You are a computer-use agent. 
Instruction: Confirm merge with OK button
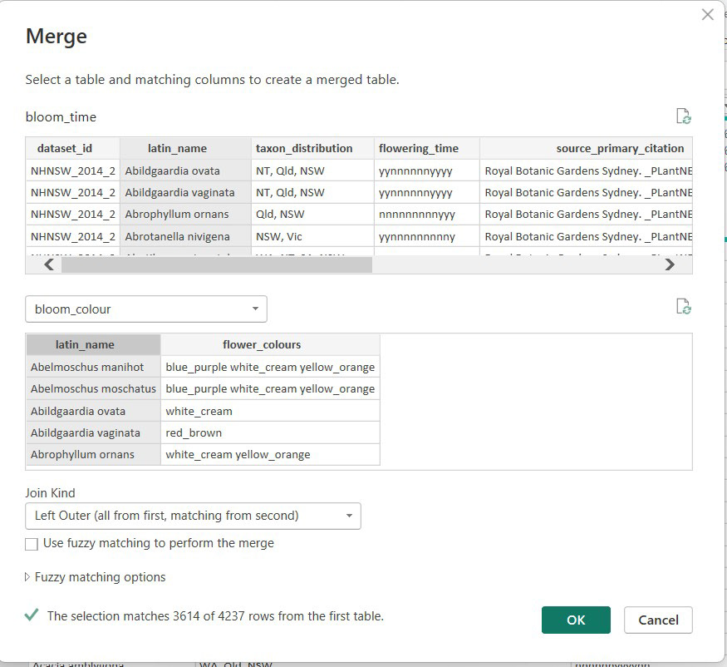(x=576, y=620)
